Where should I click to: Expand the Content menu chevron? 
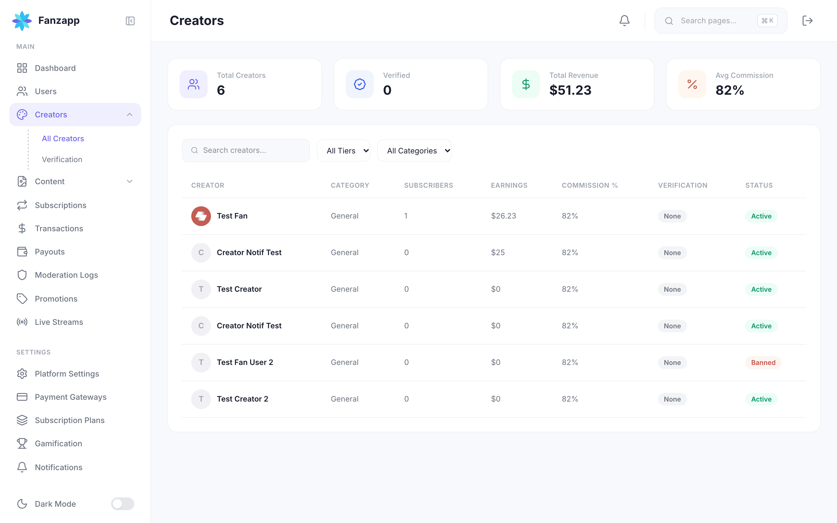[x=130, y=181]
